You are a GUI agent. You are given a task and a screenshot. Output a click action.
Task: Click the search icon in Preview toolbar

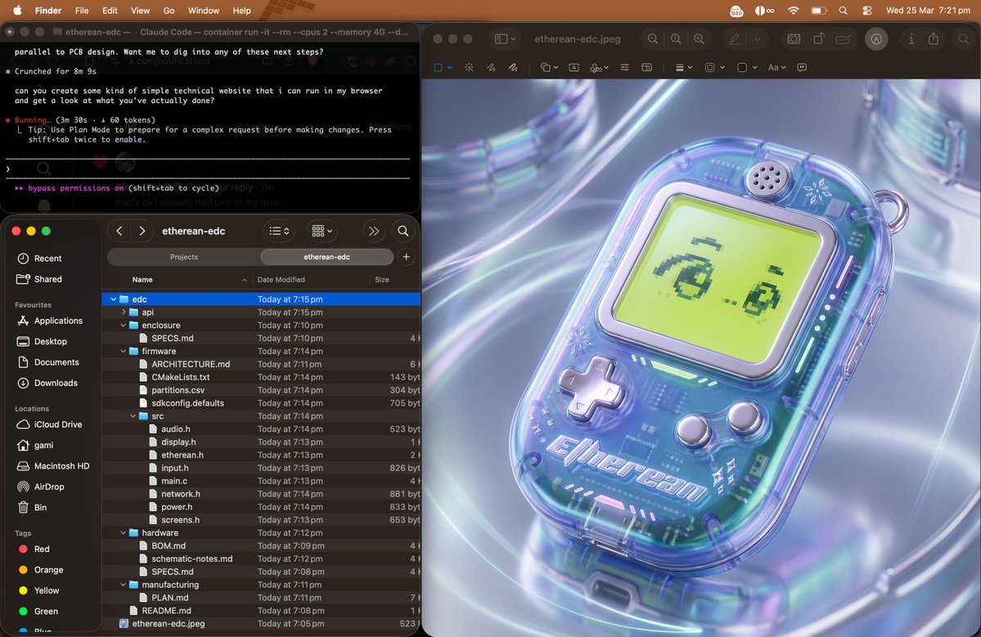coord(964,38)
